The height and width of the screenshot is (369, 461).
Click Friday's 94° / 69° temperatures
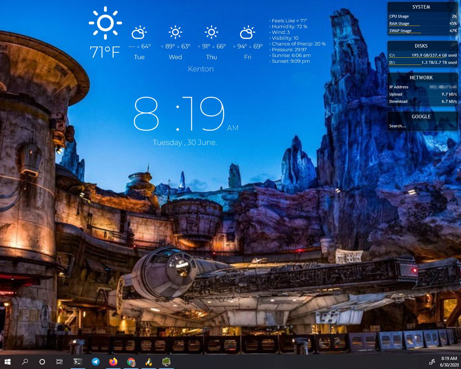pyautogui.click(x=248, y=46)
